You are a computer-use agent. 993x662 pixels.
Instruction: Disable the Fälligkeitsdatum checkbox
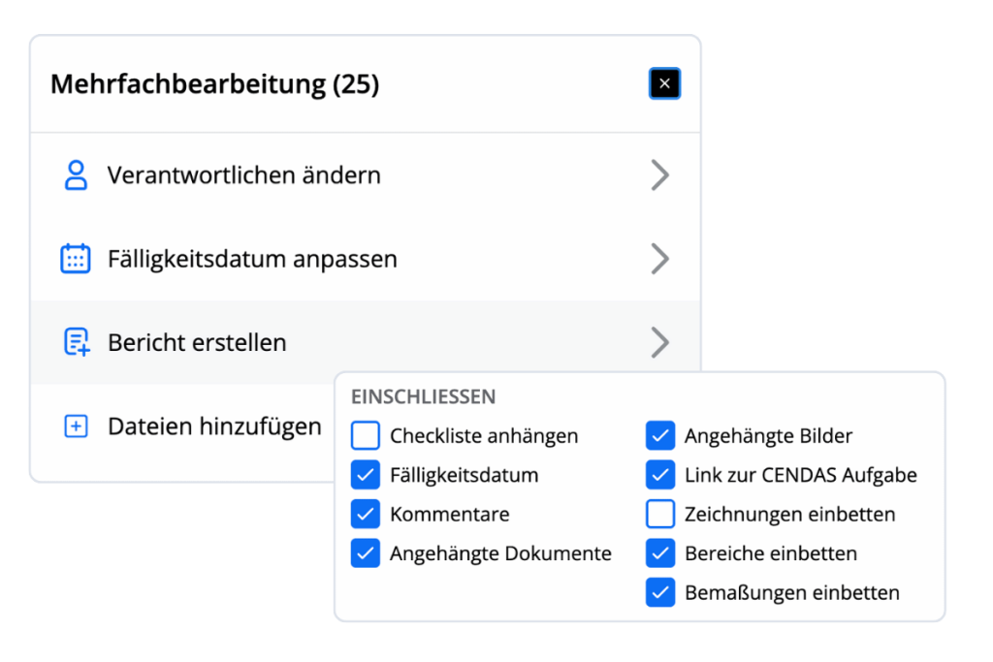click(366, 475)
